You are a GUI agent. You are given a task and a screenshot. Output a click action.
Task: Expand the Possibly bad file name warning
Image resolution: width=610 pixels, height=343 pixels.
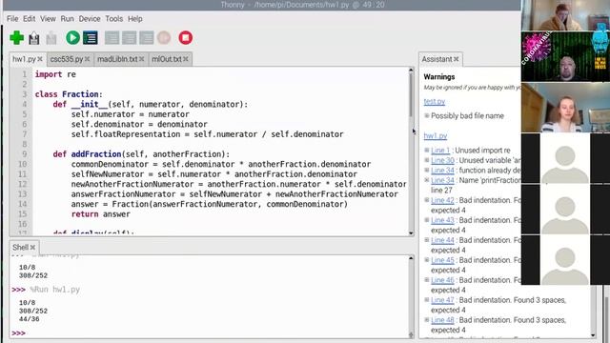(427, 115)
